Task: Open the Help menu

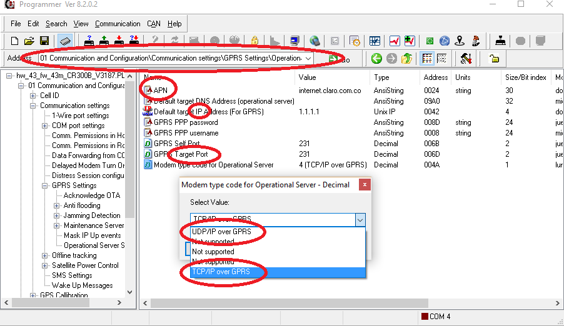Action: [x=174, y=24]
